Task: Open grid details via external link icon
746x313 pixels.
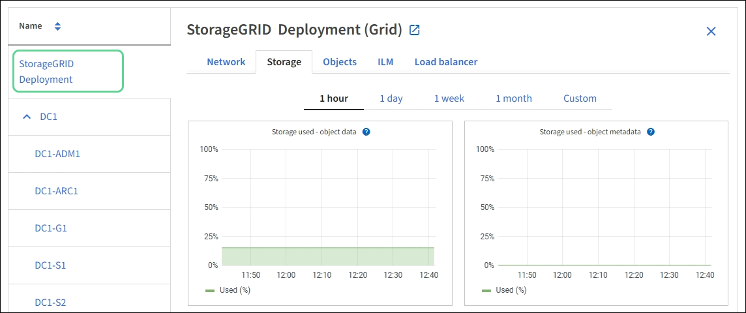Action: pyautogui.click(x=414, y=30)
